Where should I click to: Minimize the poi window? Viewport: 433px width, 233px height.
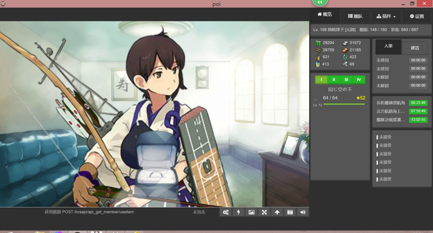click(403, 4)
